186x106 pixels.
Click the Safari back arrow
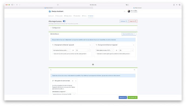point(17,5)
